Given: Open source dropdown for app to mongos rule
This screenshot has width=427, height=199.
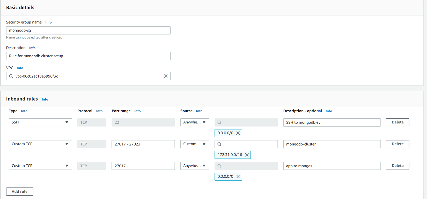Looking at the screenshot, I should tap(195, 166).
